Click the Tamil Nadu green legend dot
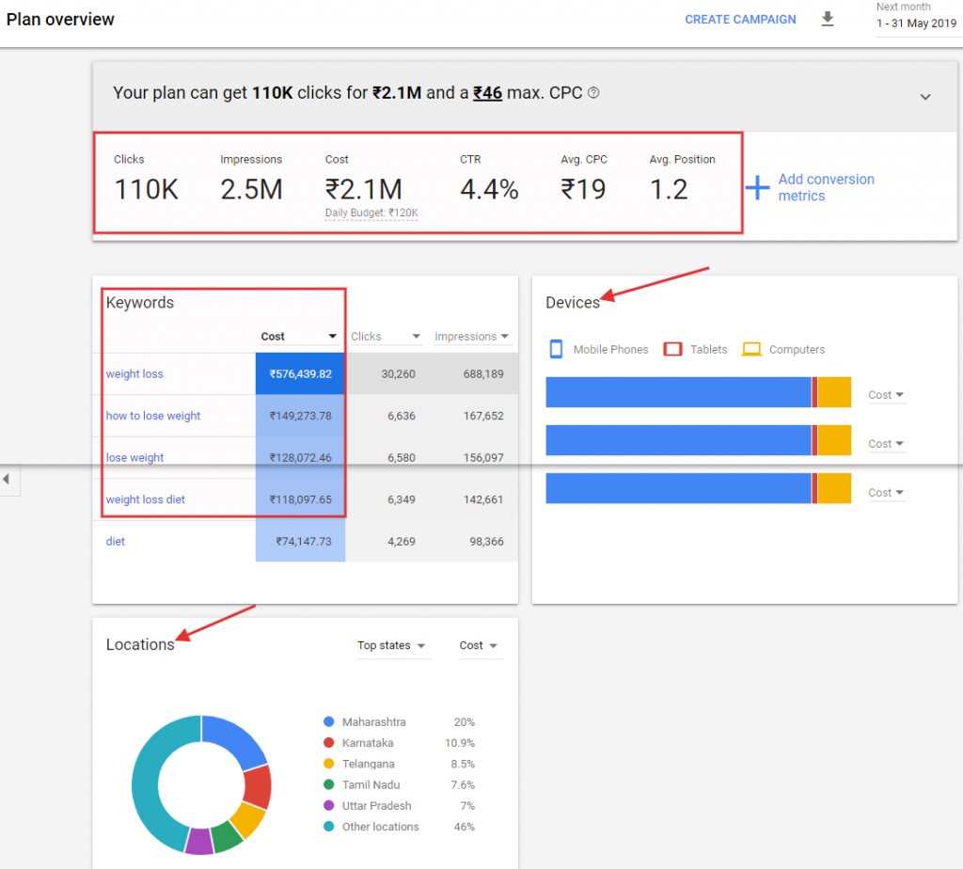The width and height of the screenshot is (963, 869). click(x=328, y=784)
